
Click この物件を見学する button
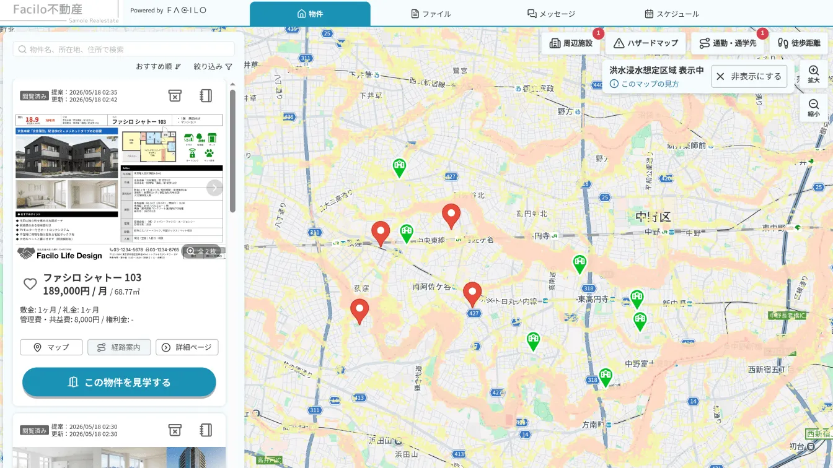point(119,382)
